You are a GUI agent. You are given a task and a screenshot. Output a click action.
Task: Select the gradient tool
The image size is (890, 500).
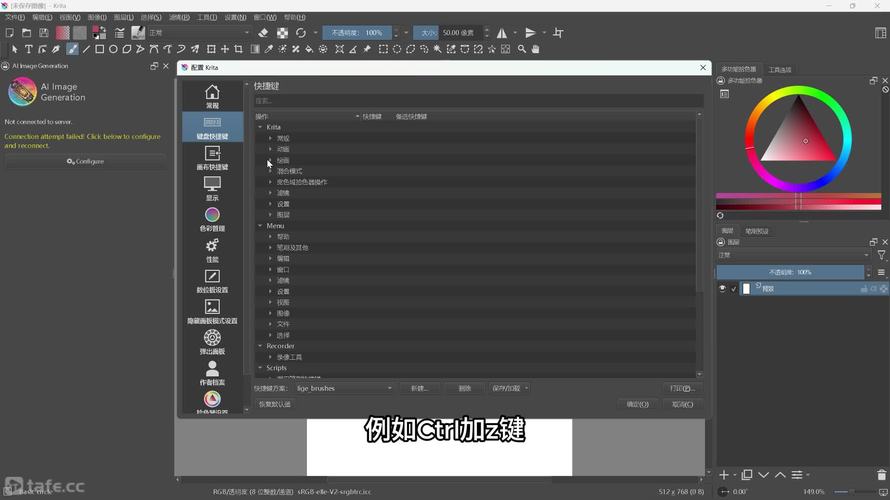(x=255, y=49)
